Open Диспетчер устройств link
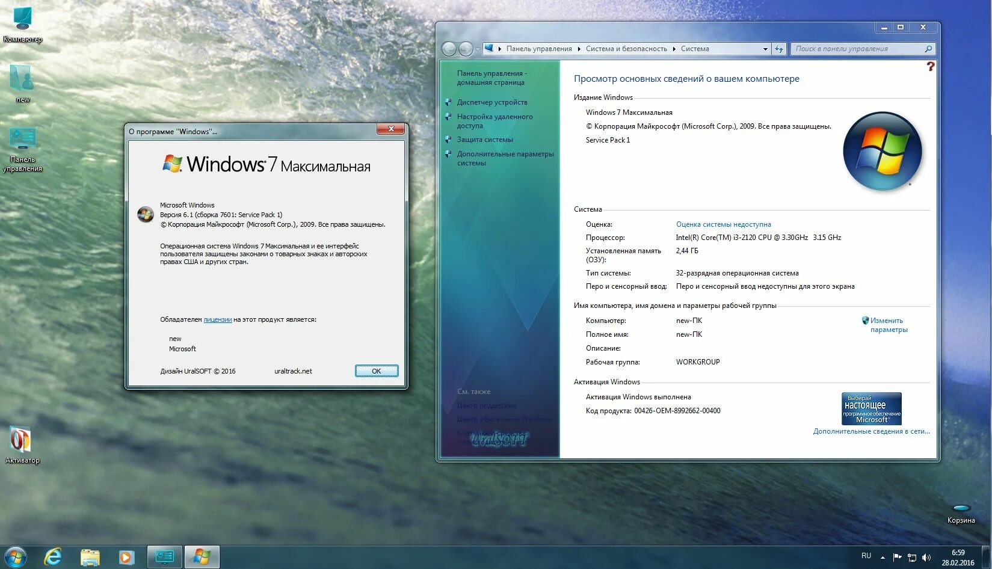The width and height of the screenshot is (992, 569). pyautogui.click(x=492, y=102)
